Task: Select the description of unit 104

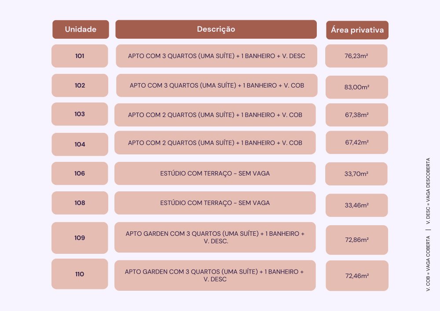Action: 215,143
